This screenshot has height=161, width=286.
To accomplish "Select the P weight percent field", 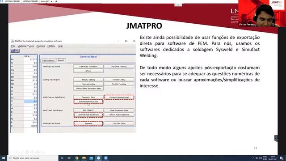I will click(30, 123).
